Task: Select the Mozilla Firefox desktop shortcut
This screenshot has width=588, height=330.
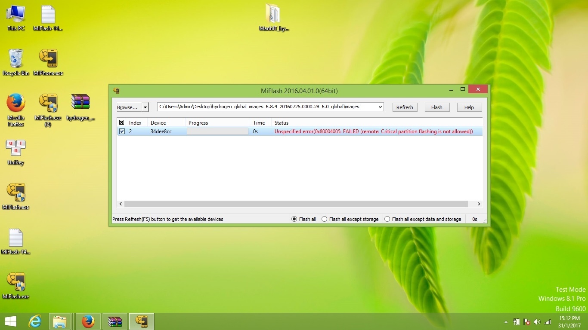Action: pyautogui.click(x=16, y=110)
